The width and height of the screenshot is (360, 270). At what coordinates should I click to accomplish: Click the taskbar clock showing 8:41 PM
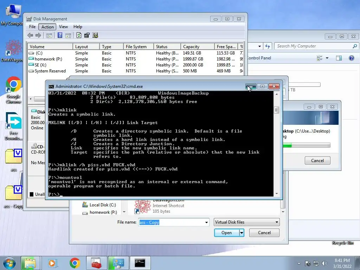pyautogui.click(x=342, y=263)
